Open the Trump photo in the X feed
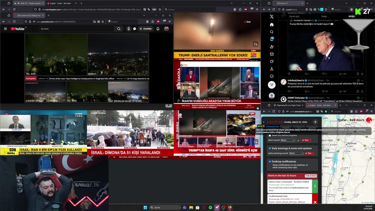Viewport: 375px width, 211px height. coord(326,49)
